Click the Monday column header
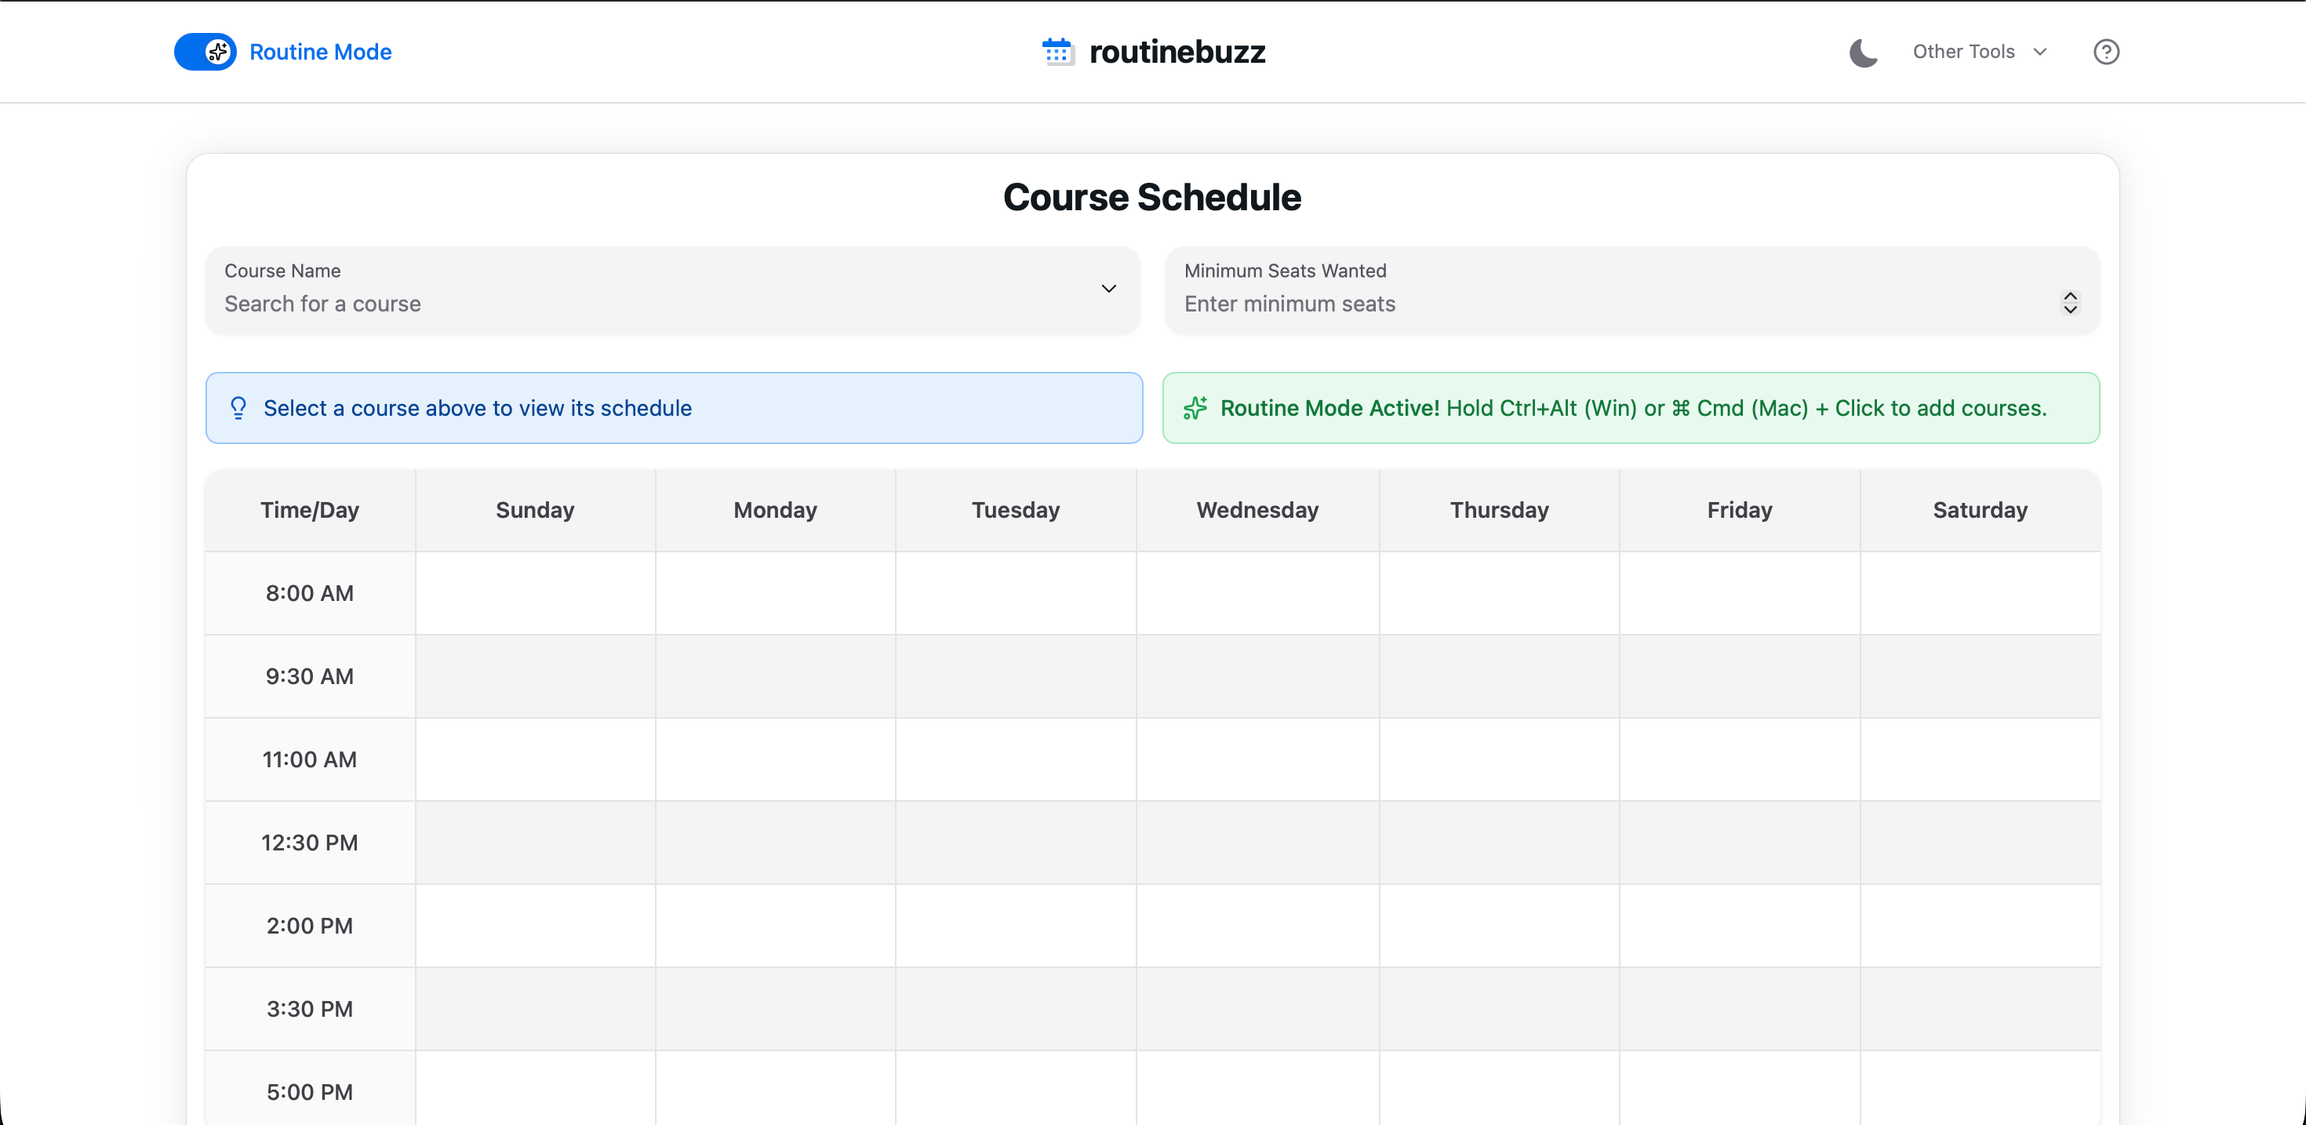This screenshot has width=2306, height=1125. [775, 511]
